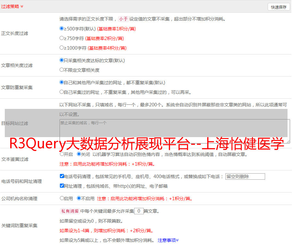Choose 只采集相关度达标的文章 radio button
292x246 pixels.
pyautogui.click(x=61, y=60)
